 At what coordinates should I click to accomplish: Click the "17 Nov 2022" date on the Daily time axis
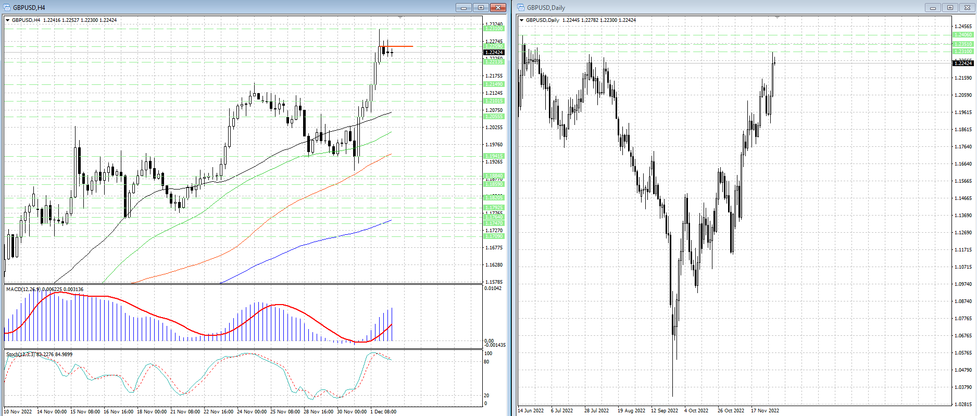coord(765,411)
